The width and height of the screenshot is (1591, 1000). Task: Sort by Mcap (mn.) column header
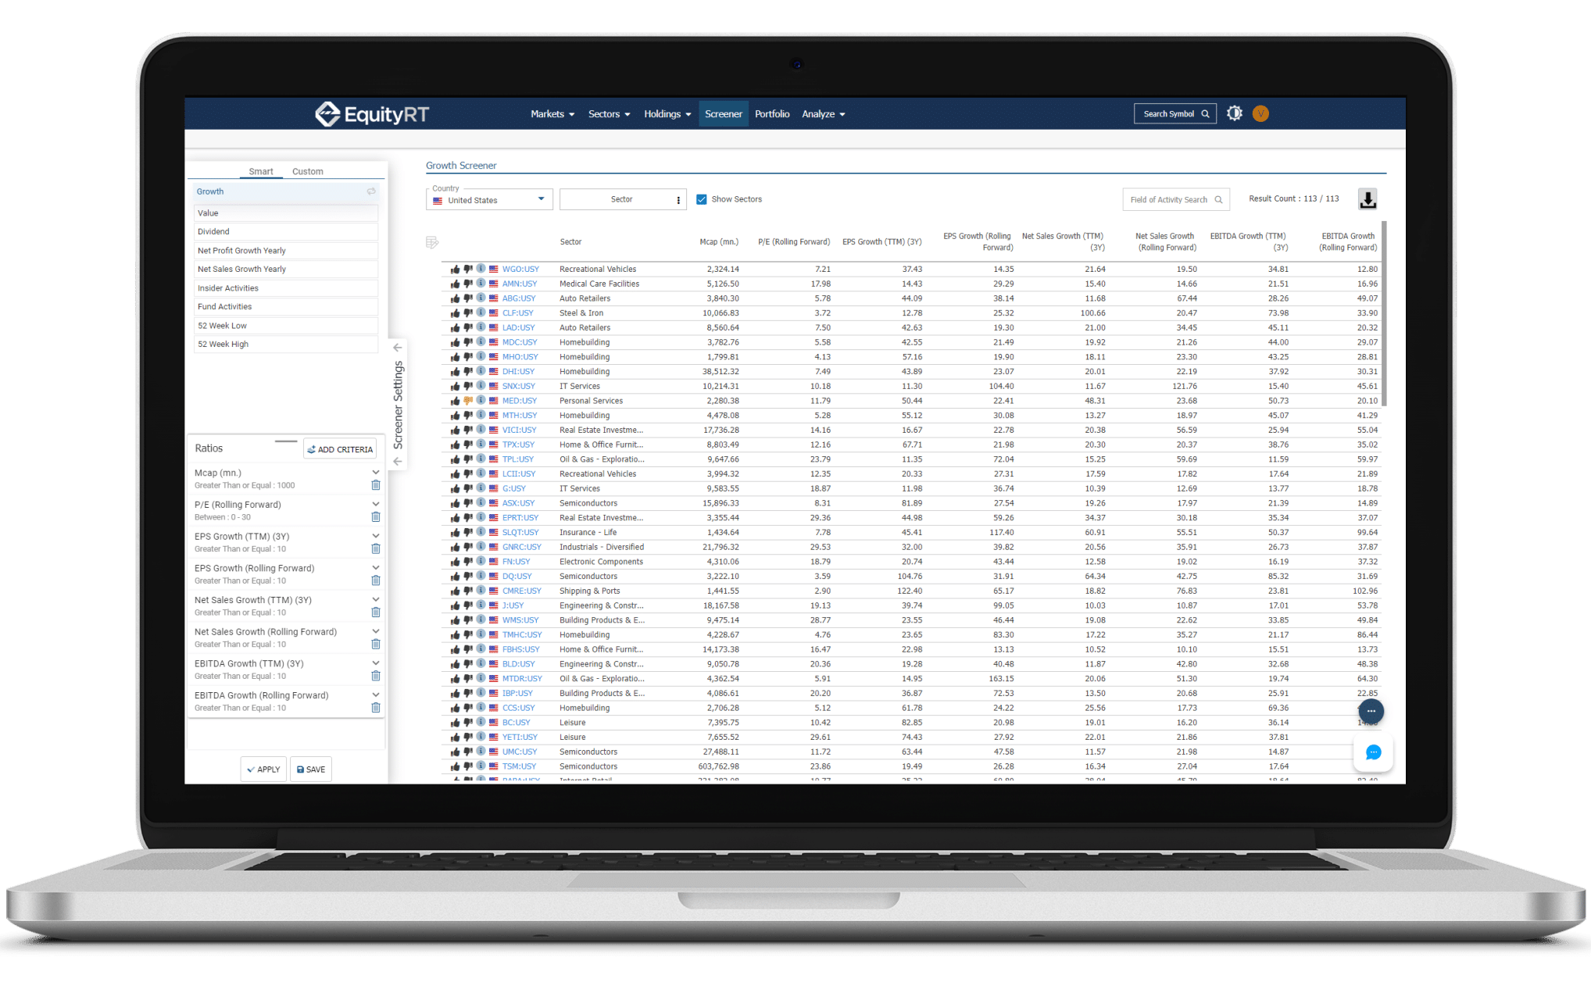719,242
